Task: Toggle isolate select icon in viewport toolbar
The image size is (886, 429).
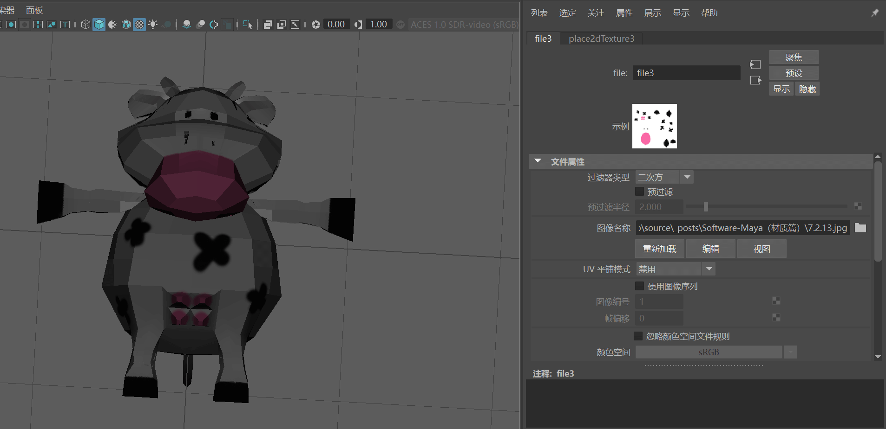Action: click(x=248, y=25)
